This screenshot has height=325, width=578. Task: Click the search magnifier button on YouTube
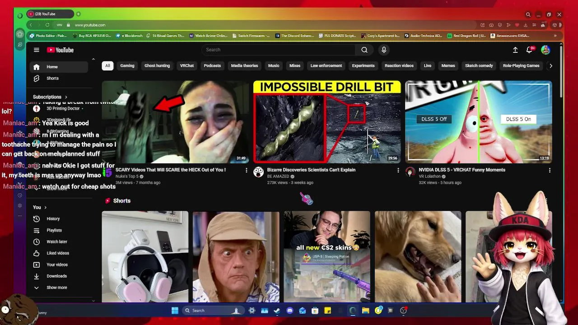364,50
